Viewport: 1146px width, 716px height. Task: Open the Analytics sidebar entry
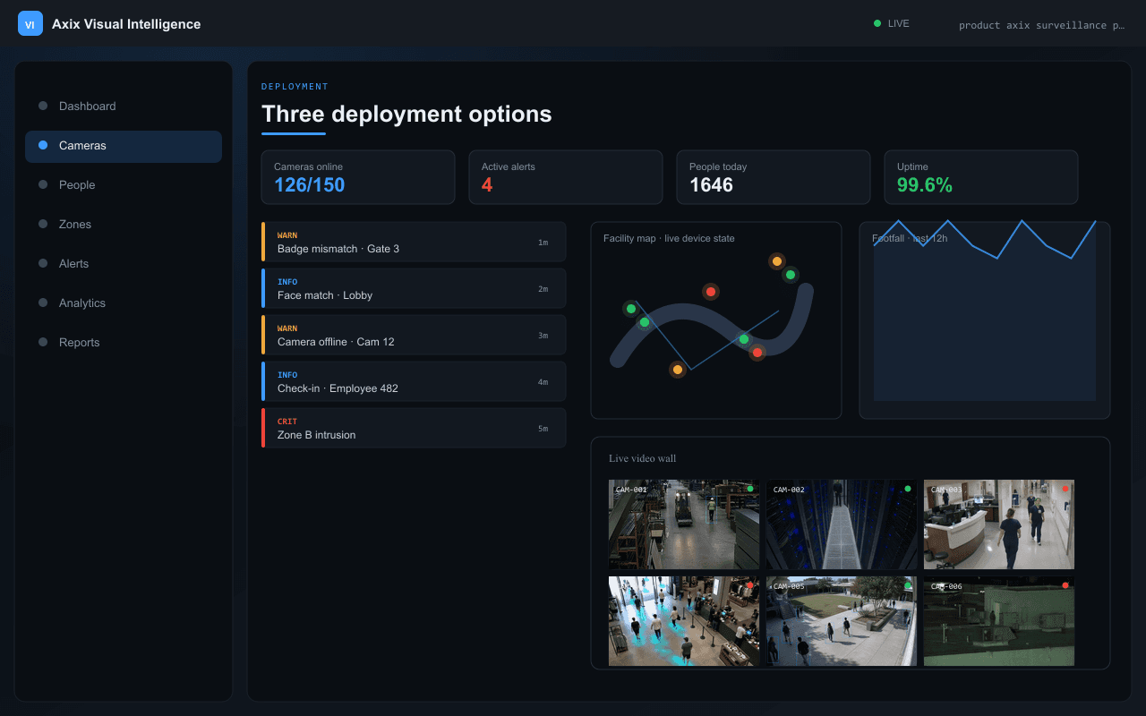pyautogui.click(x=124, y=303)
